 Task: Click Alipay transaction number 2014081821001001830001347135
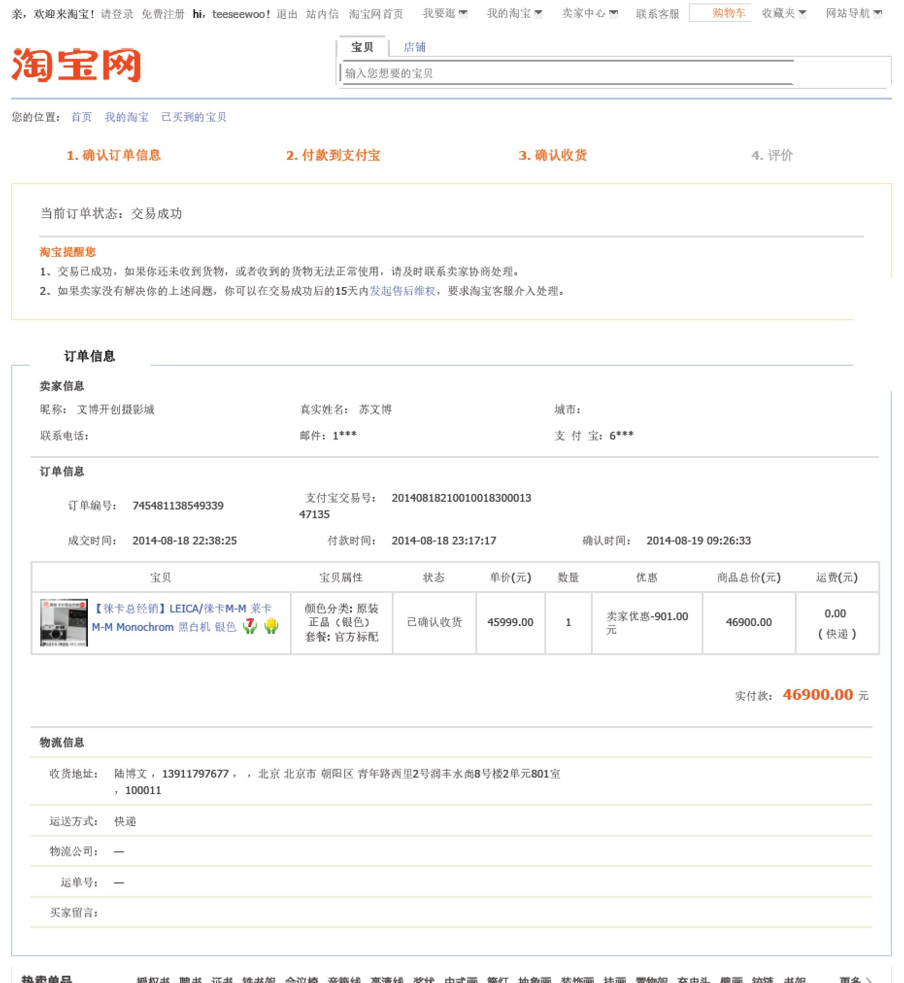click(415, 506)
